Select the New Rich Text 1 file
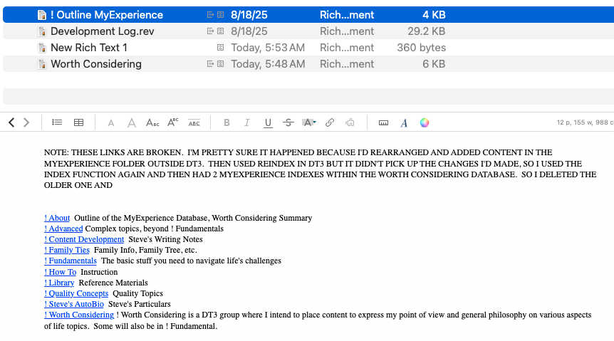This screenshot has width=614, height=341. [88, 48]
